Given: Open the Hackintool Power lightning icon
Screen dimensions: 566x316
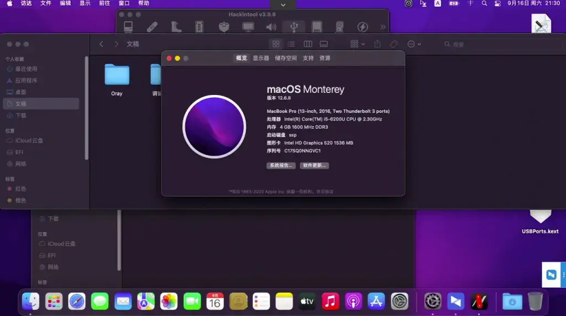Looking at the screenshot, I should tap(363, 27).
